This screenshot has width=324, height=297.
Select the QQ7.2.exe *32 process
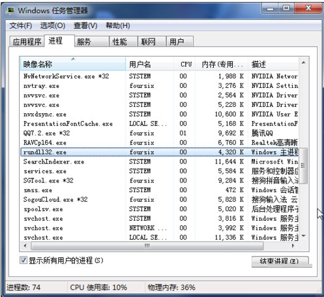tap(159, 133)
